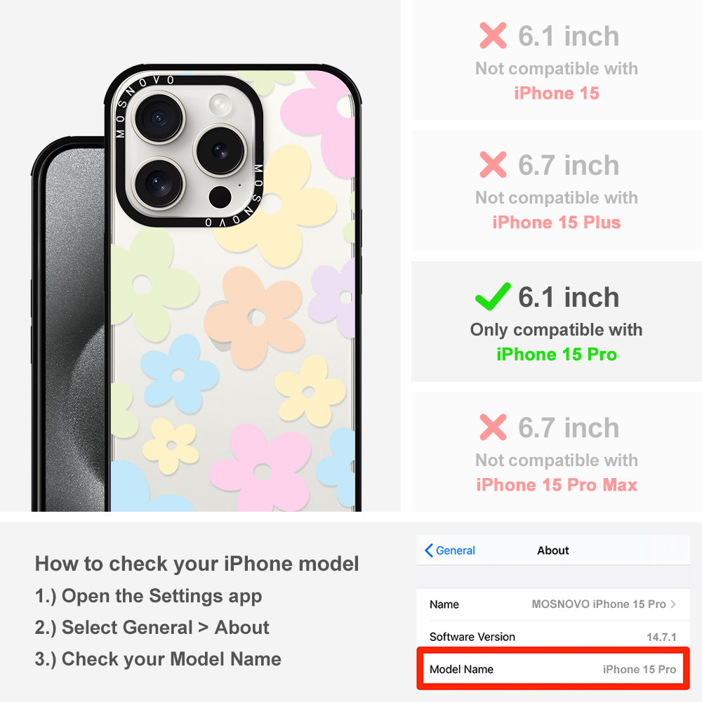Click the red iPhone 15 Pro Max label
Viewport: 702px width, 702px height.
click(557, 485)
